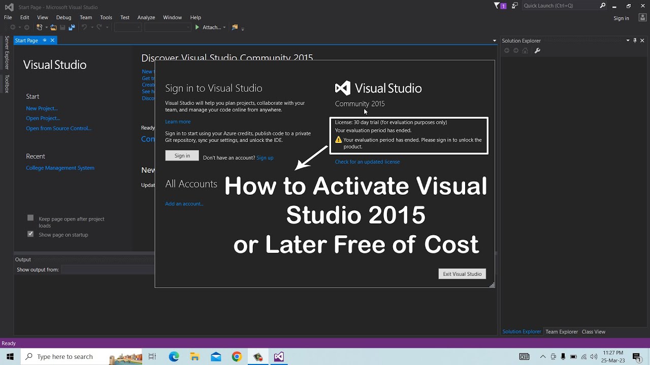Expand the Redo history dropdown arrow
Screen dimensions: 650x365
point(107,27)
